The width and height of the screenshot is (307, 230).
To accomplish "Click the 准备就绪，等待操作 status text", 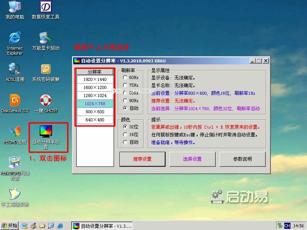I will click(x=173, y=143).
